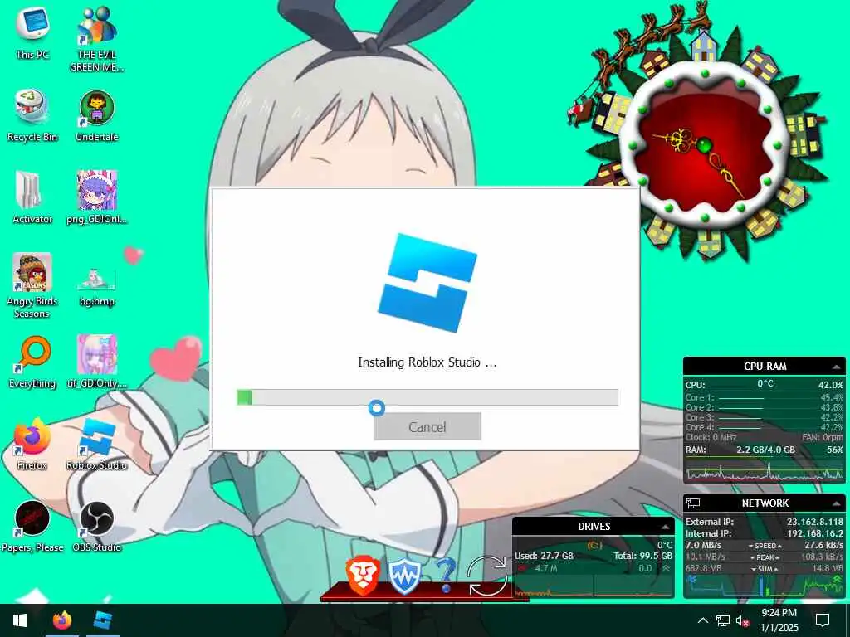The image size is (850, 637).
Task: Click the (C:) drive label in DRIVES
Action: pyautogui.click(x=594, y=546)
